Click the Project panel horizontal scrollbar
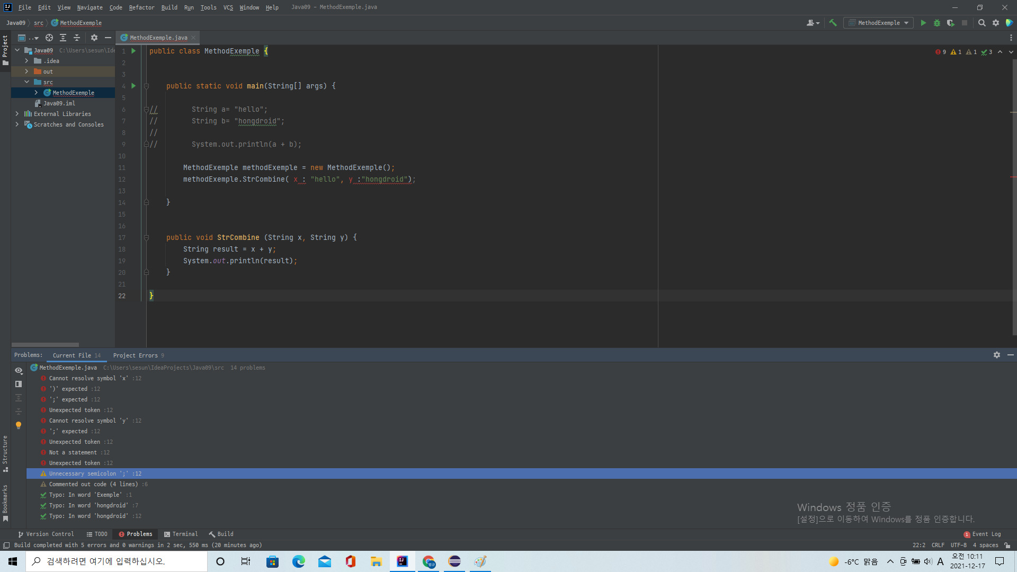Viewport: 1017px width, 572px height. [x=45, y=345]
